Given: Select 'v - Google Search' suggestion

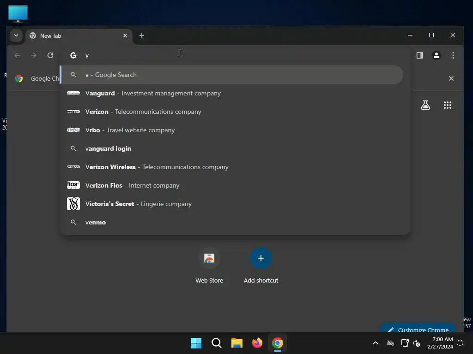Looking at the screenshot, I should 232,75.
